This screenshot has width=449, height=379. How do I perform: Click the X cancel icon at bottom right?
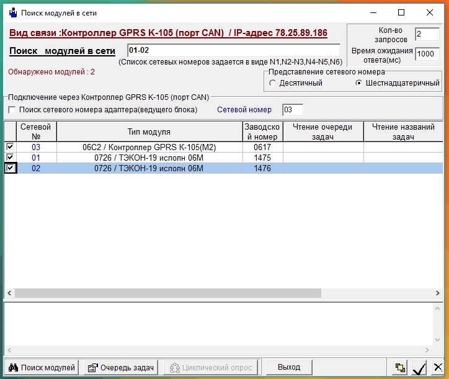(x=438, y=367)
